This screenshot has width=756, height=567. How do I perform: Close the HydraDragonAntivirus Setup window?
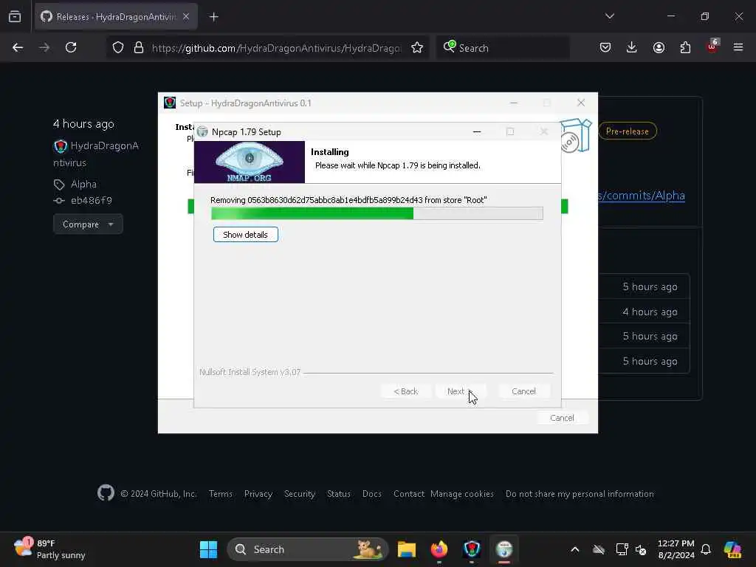(581, 103)
